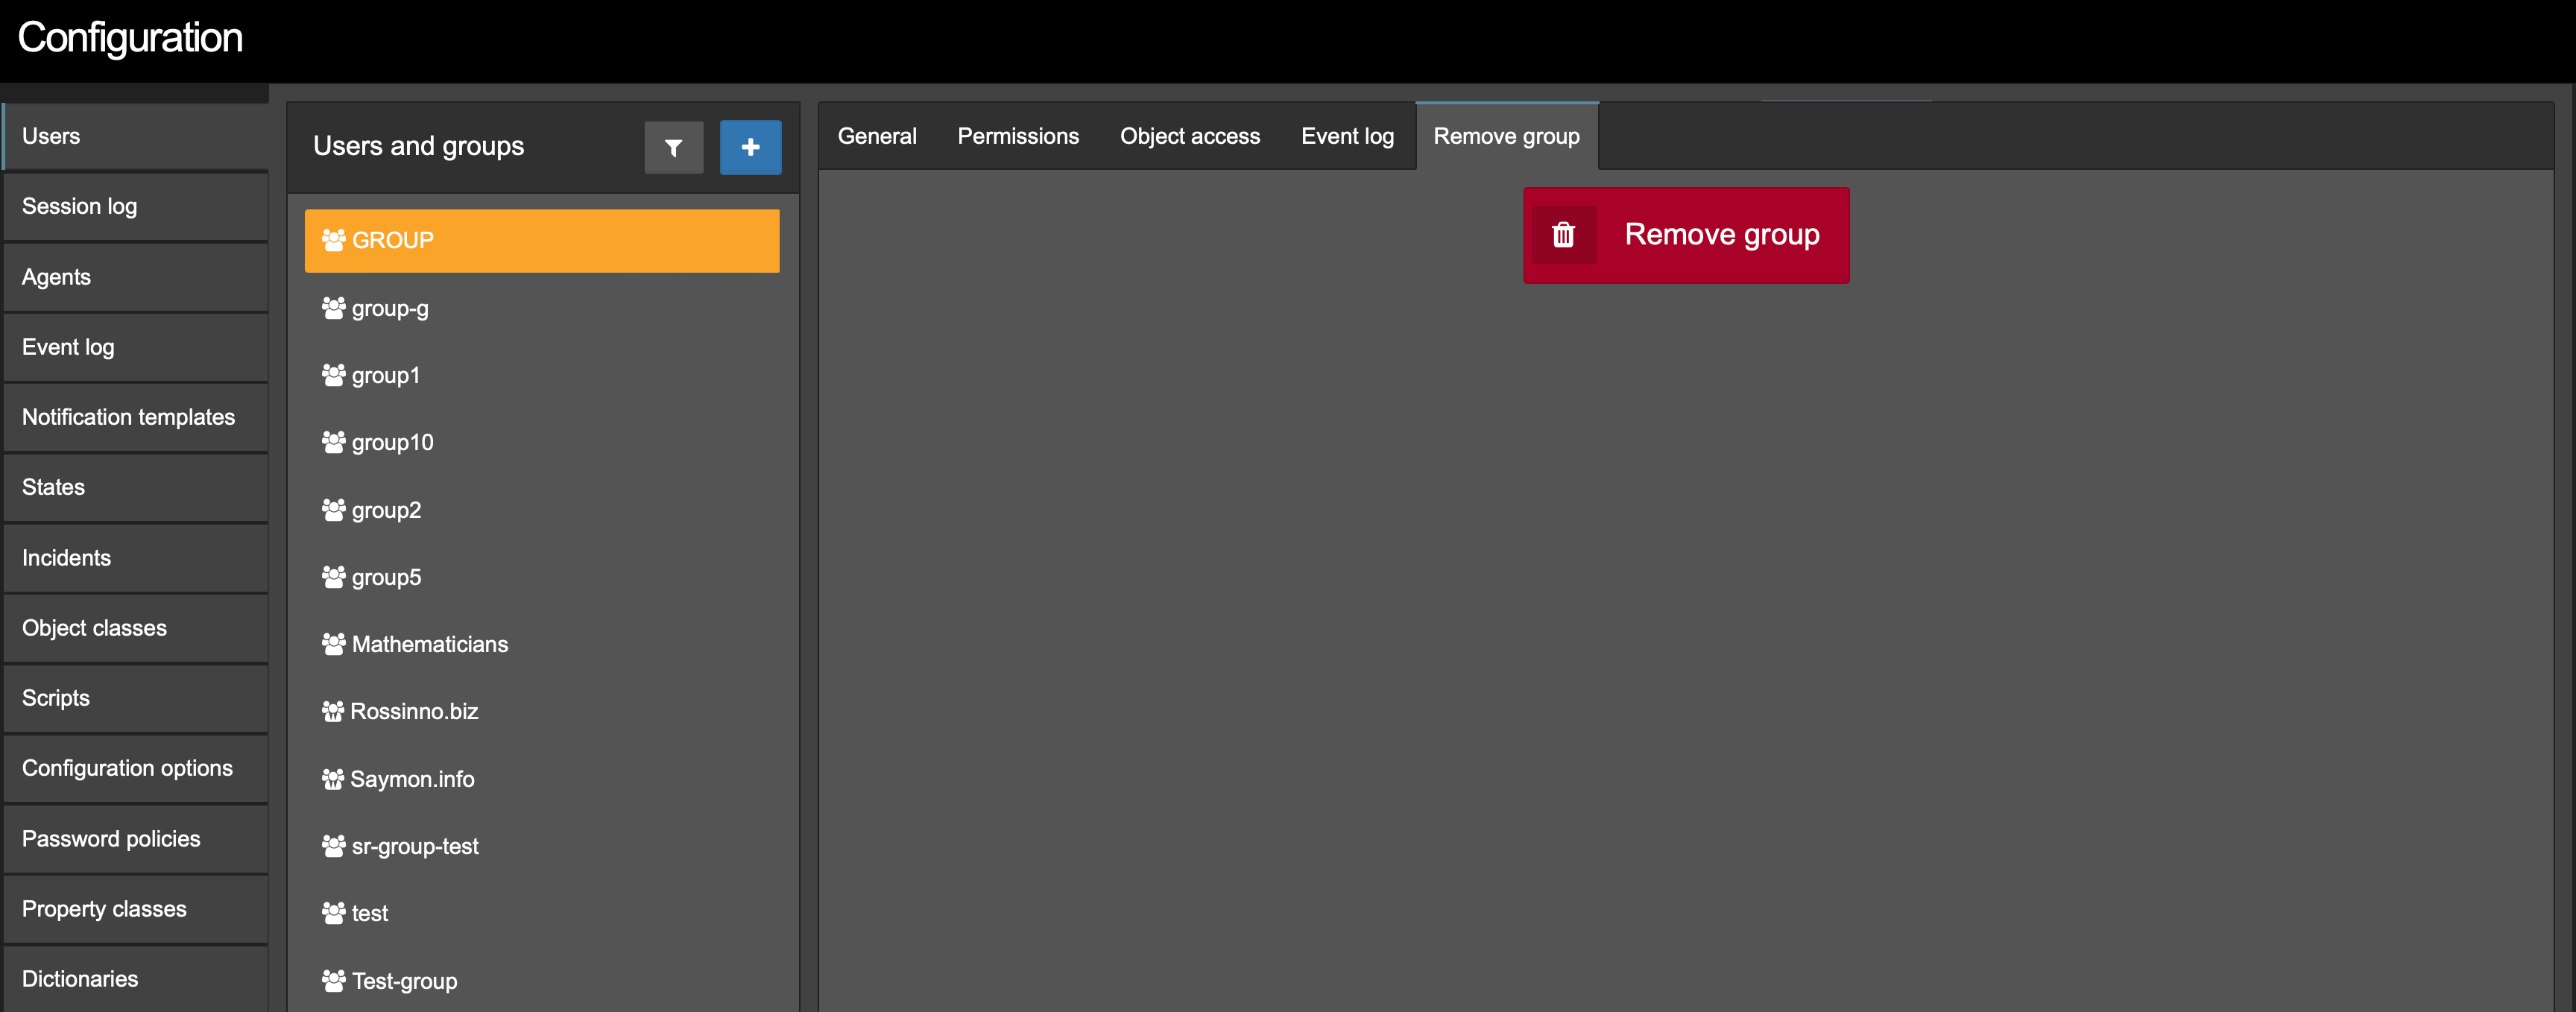Open Password policies section
The width and height of the screenshot is (2576, 1012).
tap(136, 839)
